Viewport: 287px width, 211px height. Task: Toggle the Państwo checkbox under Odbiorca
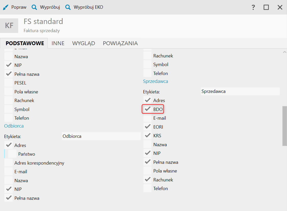12,154
